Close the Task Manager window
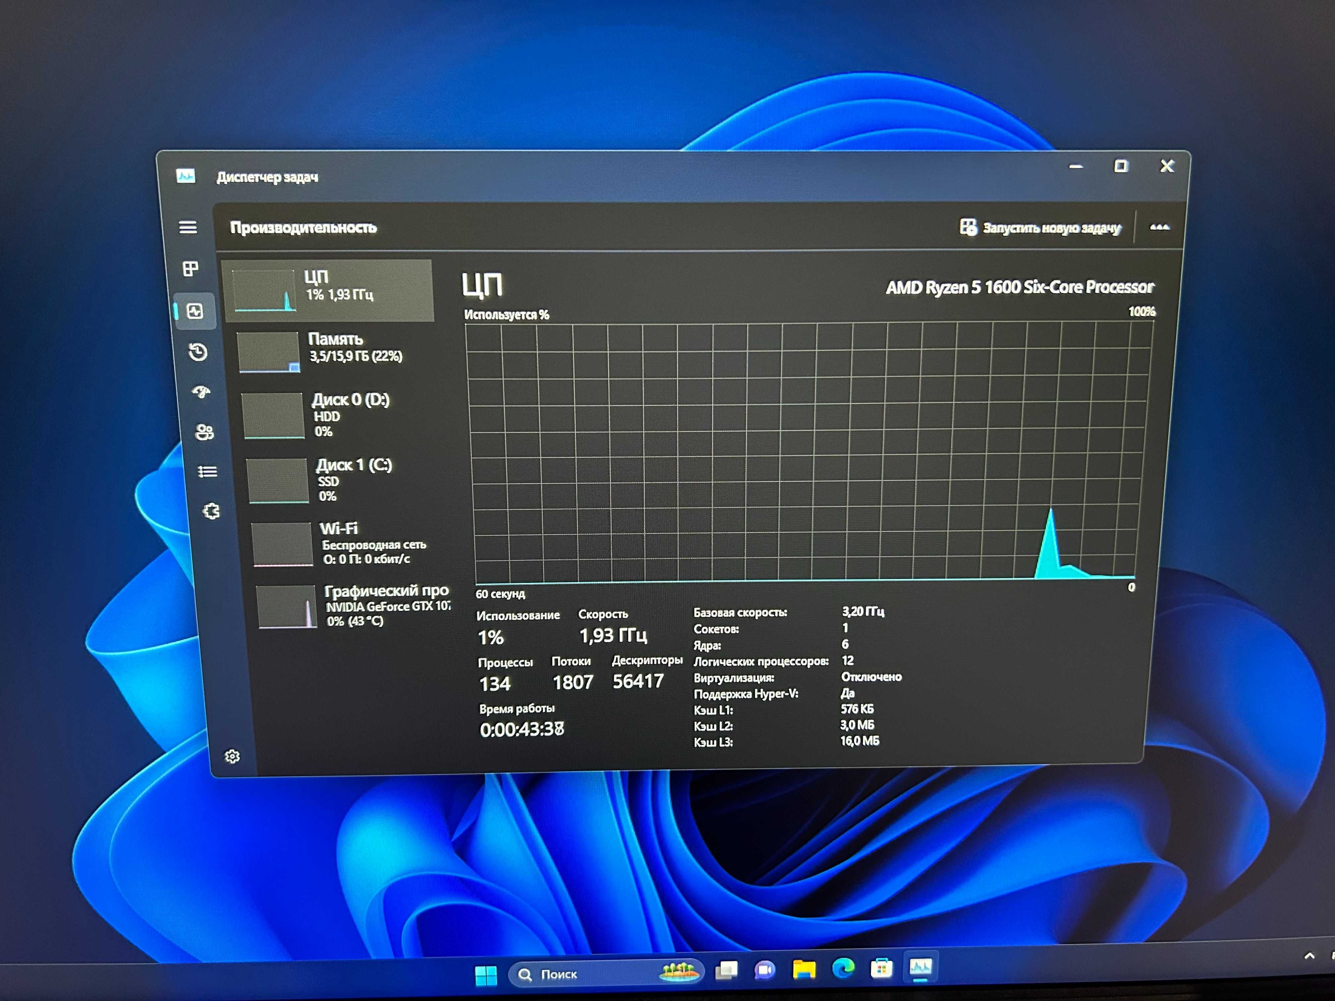Screen dimensions: 1335x1001 tap(1167, 166)
